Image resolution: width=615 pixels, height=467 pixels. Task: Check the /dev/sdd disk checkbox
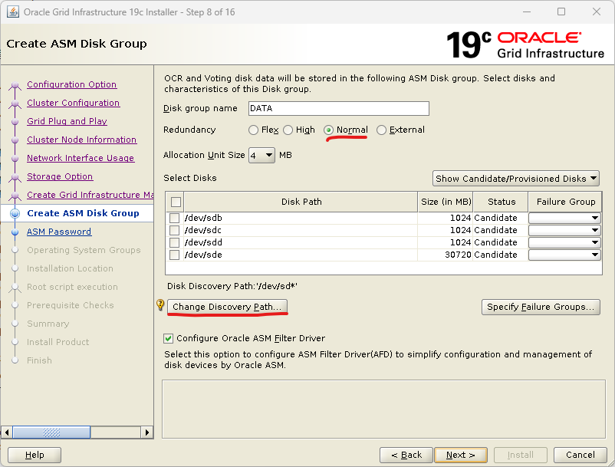[174, 243]
